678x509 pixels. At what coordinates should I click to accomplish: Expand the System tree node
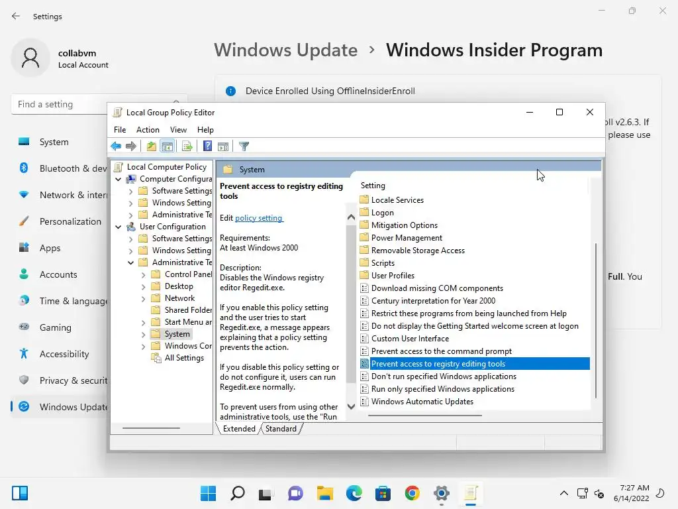[143, 334]
